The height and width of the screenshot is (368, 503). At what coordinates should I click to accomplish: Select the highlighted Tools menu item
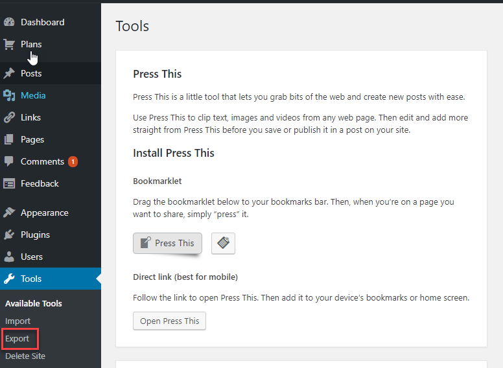click(51, 279)
